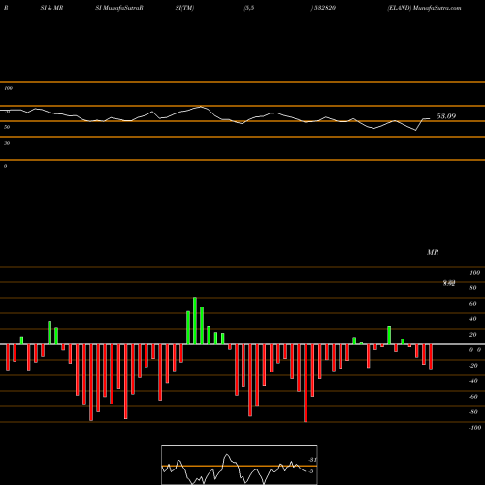The width and height of the screenshot is (485, 485).
Task: Click the tallest green histogram bar
Action: (x=195, y=321)
